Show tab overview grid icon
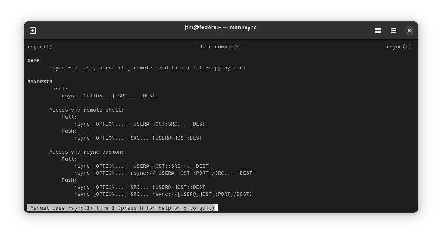This screenshot has width=442, height=239. [378, 30]
